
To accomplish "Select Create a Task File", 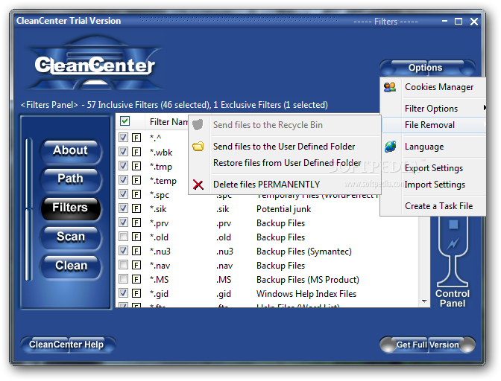I will pyautogui.click(x=434, y=206).
